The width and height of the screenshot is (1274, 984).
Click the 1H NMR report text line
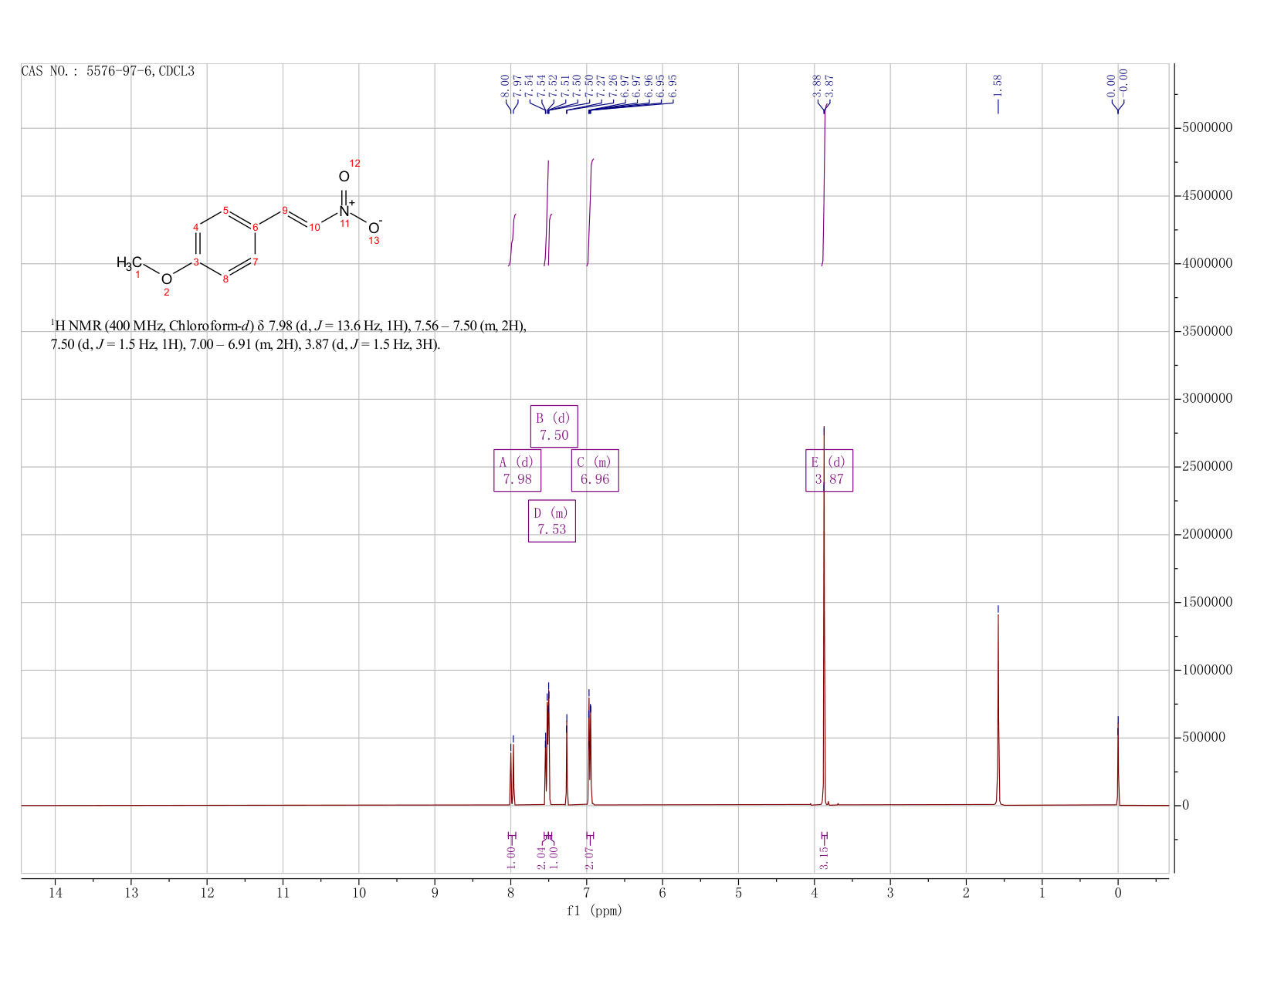(289, 335)
